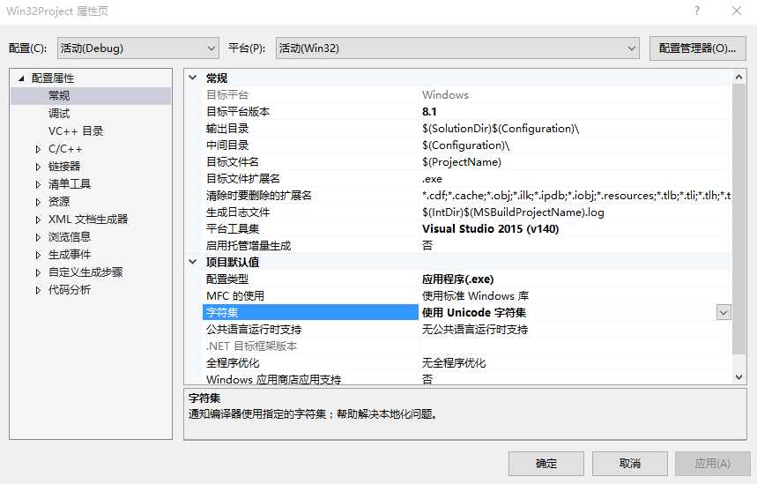
Task: Click the 使用 Unicode 字符集 value
Action: 473,312
